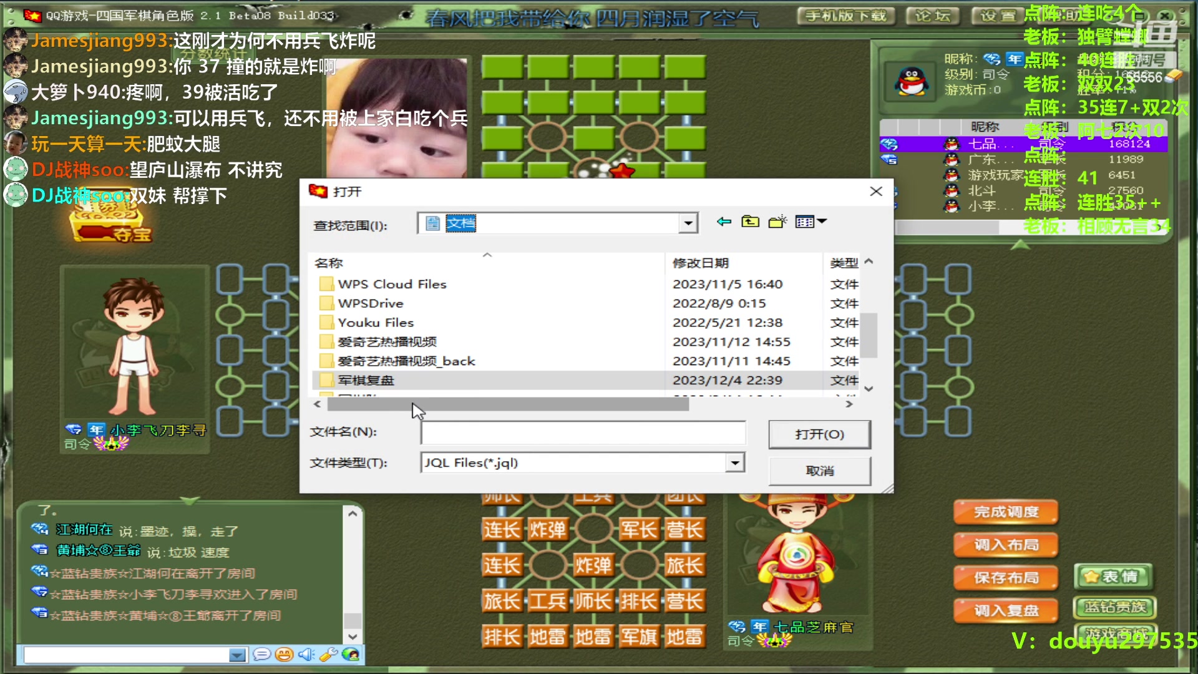Click the up-one-level folder icon

point(750,222)
